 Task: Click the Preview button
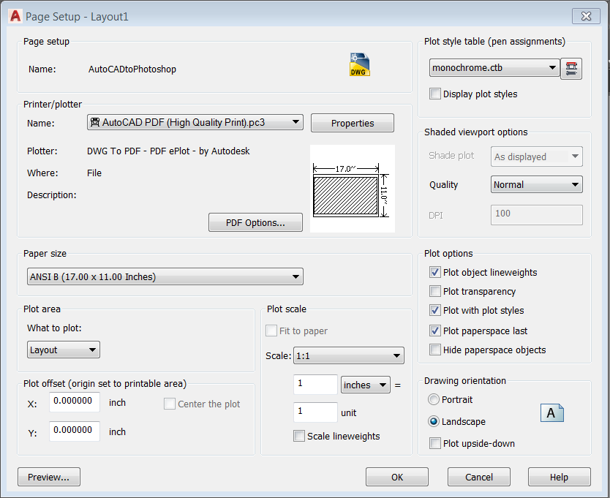pos(48,477)
